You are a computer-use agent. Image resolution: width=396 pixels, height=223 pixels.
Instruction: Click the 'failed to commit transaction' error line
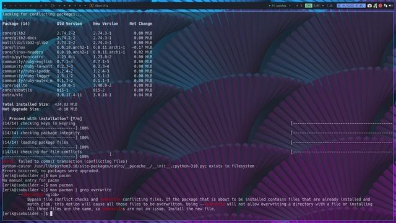[x=65, y=161]
